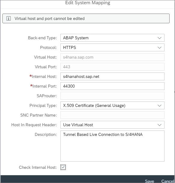Click the info icon in message strip
This screenshot has width=175, height=183.
click(8, 18)
